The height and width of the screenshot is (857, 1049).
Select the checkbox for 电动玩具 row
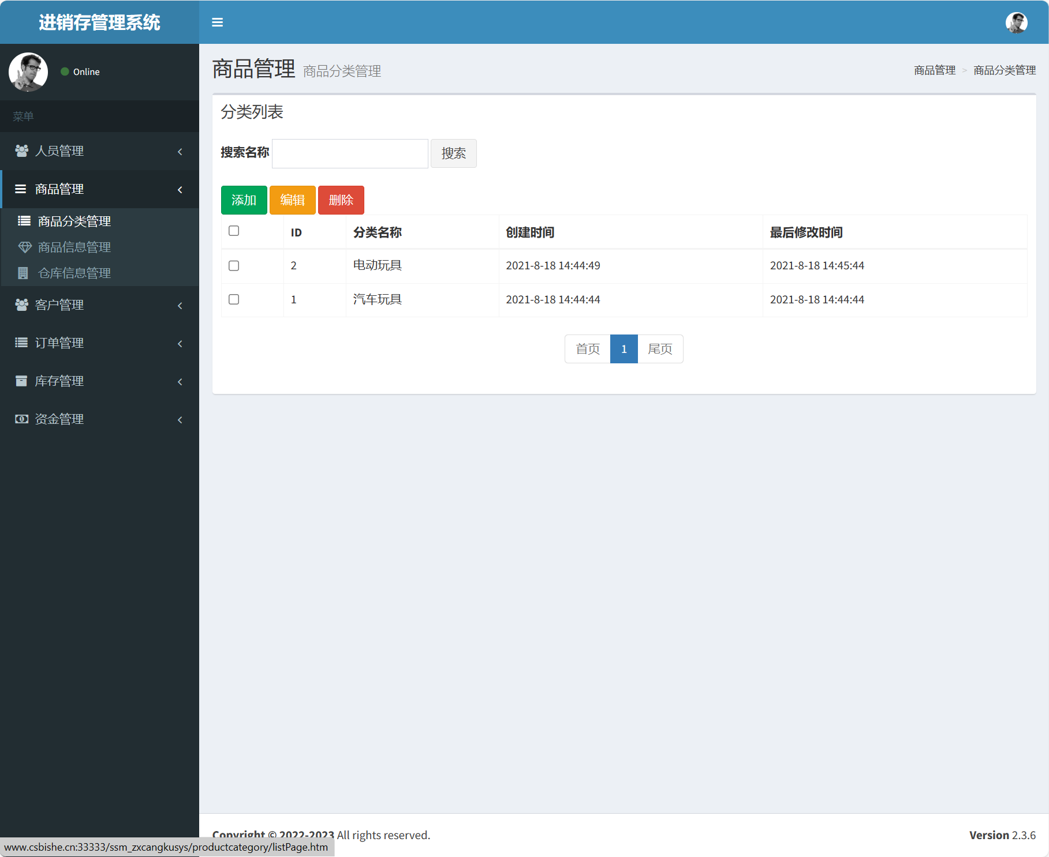[234, 266]
